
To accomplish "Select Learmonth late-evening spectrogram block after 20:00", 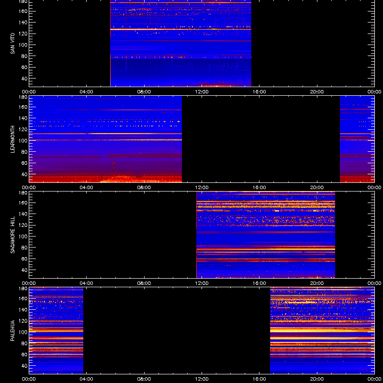I will click(x=357, y=139).
